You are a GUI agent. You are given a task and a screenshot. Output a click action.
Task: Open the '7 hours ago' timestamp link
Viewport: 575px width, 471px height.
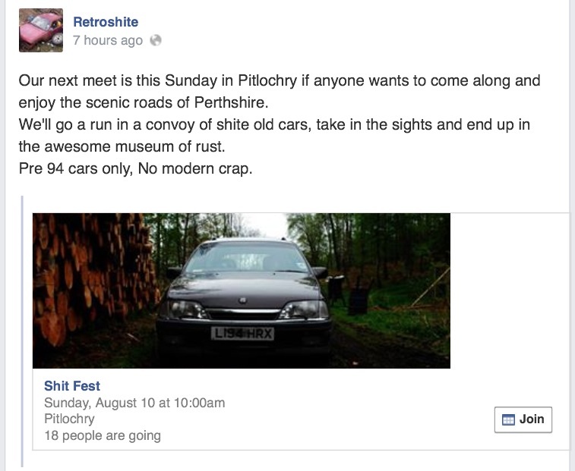coord(107,40)
